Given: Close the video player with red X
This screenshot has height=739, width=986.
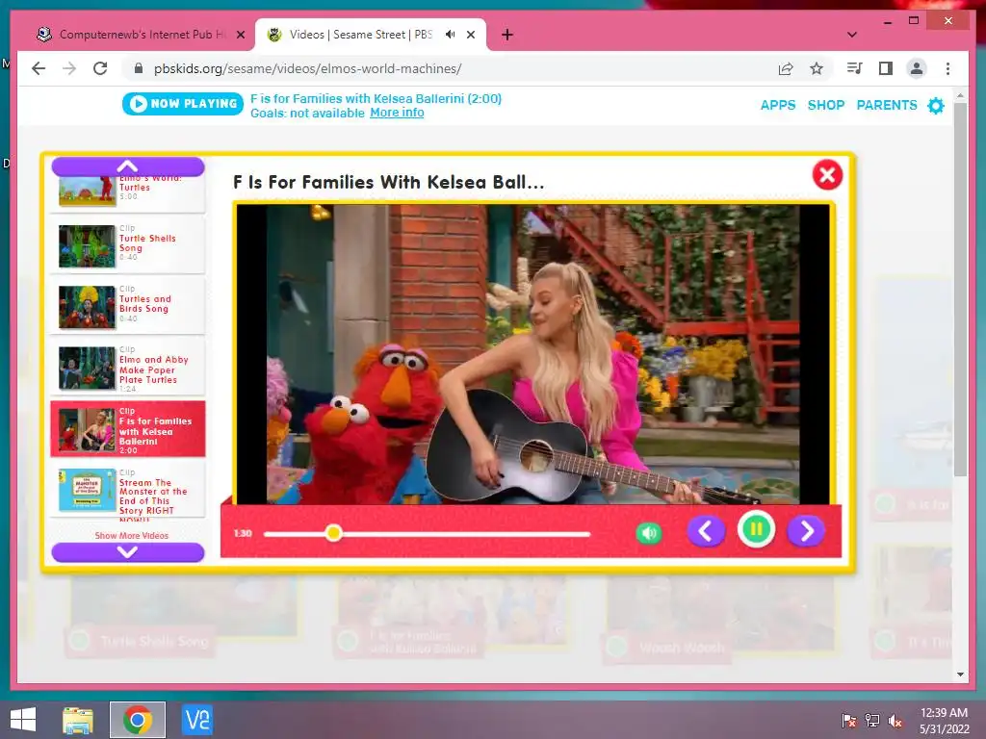Looking at the screenshot, I should [x=827, y=175].
